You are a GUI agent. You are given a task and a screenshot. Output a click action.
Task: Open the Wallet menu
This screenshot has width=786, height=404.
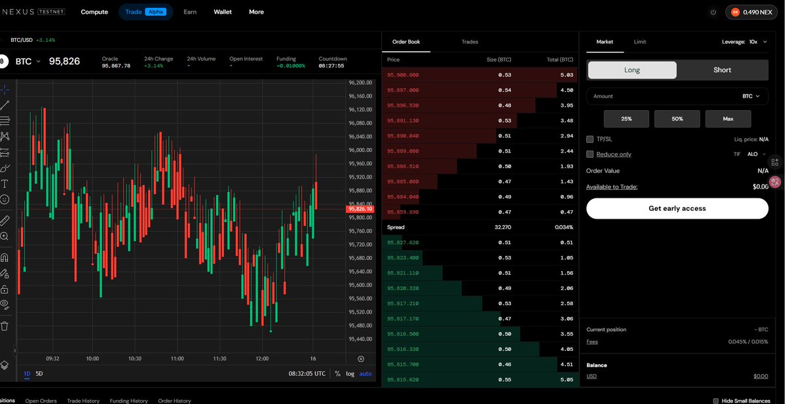point(223,12)
